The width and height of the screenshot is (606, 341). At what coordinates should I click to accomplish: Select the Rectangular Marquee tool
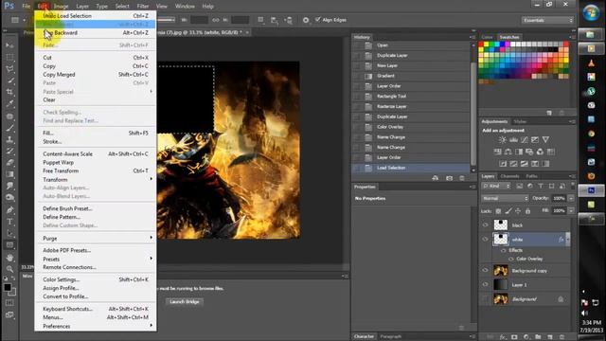pyautogui.click(x=9, y=57)
